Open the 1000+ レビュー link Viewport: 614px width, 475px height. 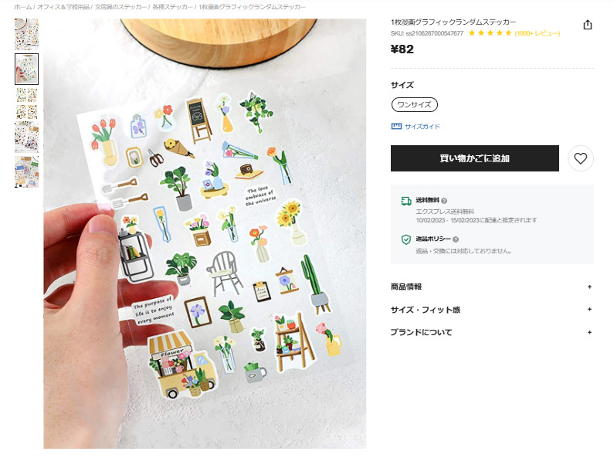(x=538, y=33)
